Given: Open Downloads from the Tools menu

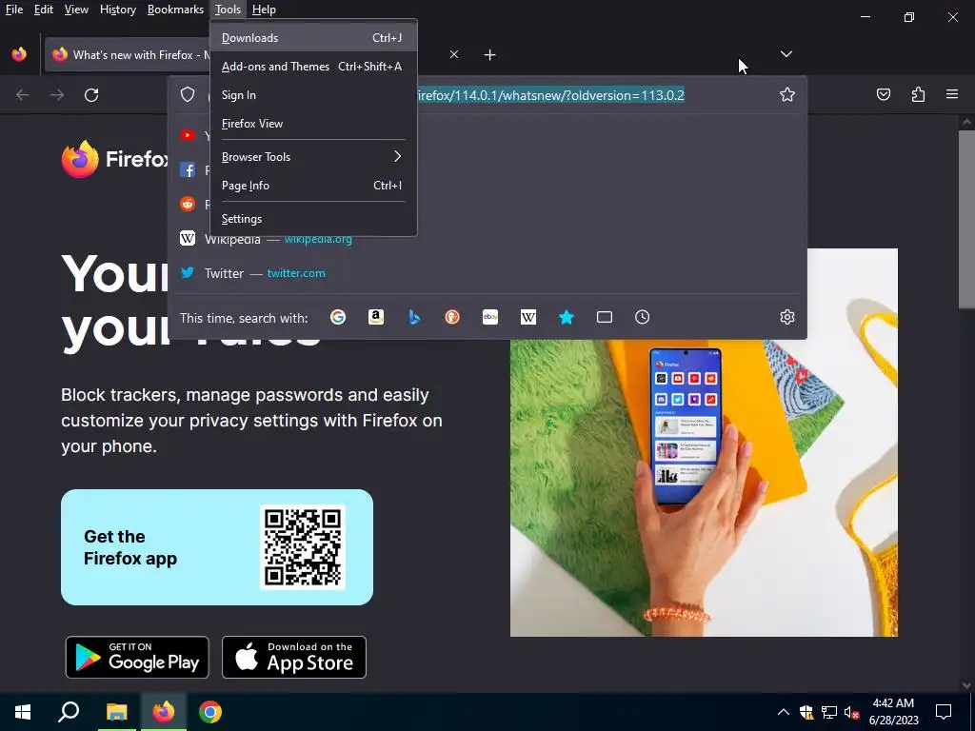Looking at the screenshot, I should 312,38.
